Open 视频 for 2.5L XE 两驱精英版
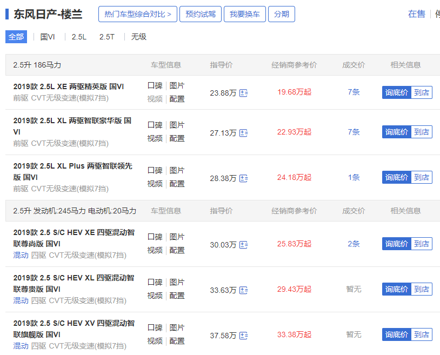440x355 pixels. point(155,99)
